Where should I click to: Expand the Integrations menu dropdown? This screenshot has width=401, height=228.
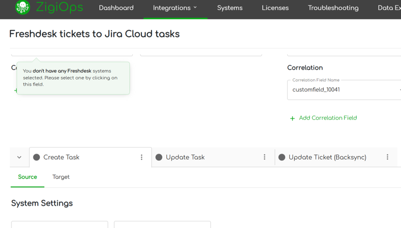tap(175, 8)
